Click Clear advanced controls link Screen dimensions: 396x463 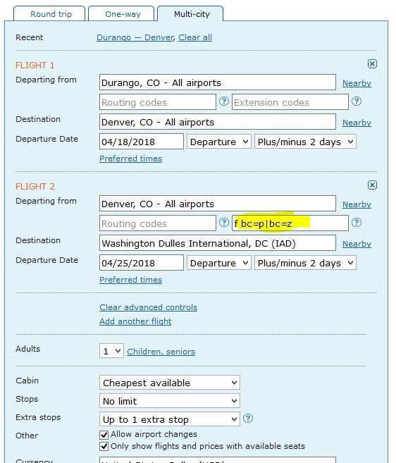(148, 307)
